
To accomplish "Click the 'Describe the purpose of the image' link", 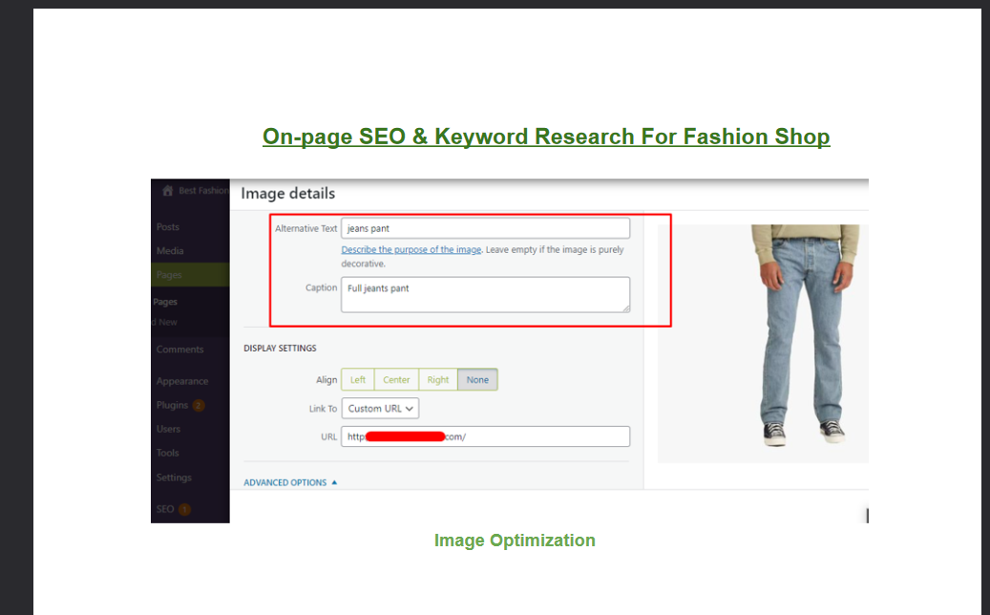I will coord(411,250).
